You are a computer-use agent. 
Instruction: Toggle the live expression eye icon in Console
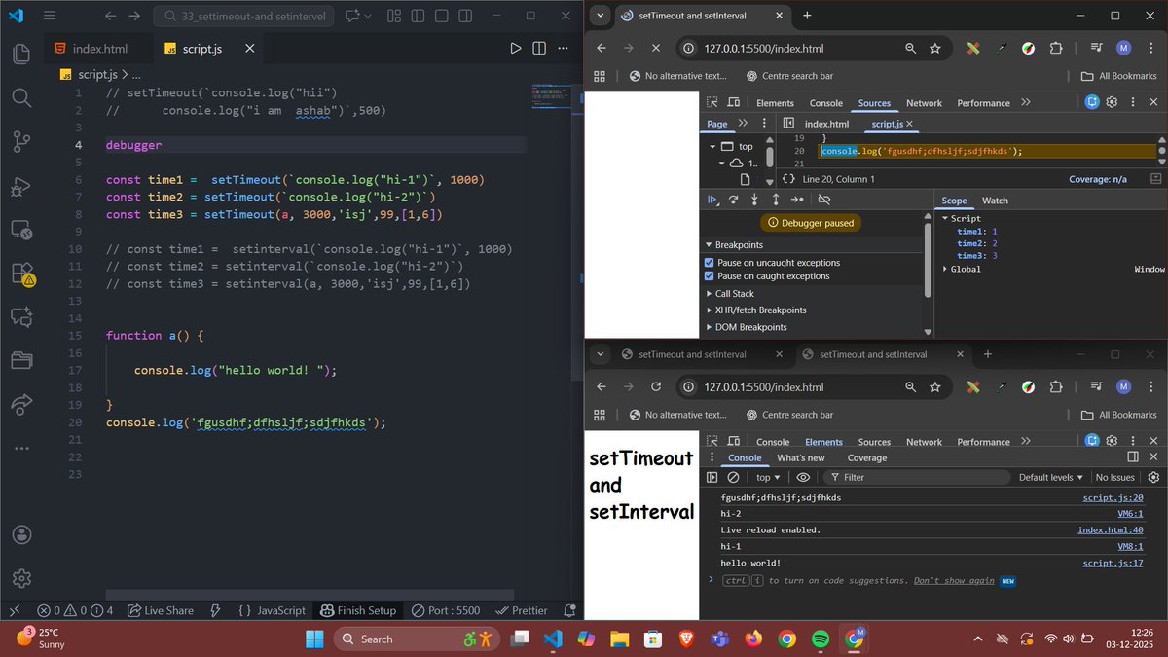[x=803, y=477]
